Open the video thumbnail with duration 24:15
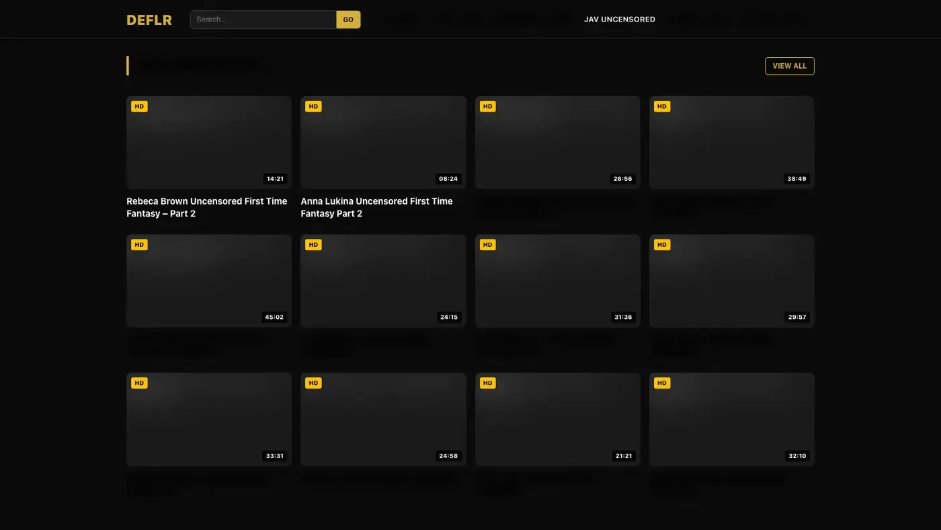This screenshot has height=530, width=941. point(383,281)
